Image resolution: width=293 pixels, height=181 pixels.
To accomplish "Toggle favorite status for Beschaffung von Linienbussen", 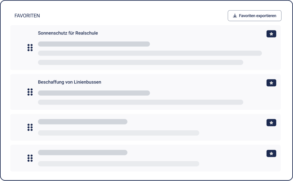I will coord(271,83).
